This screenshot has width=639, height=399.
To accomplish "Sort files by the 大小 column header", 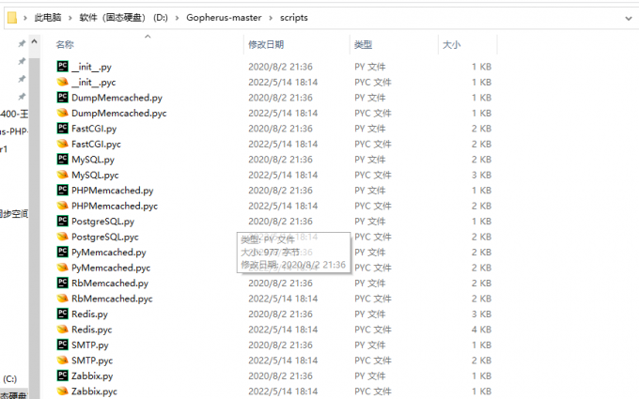I will pyautogui.click(x=452, y=44).
